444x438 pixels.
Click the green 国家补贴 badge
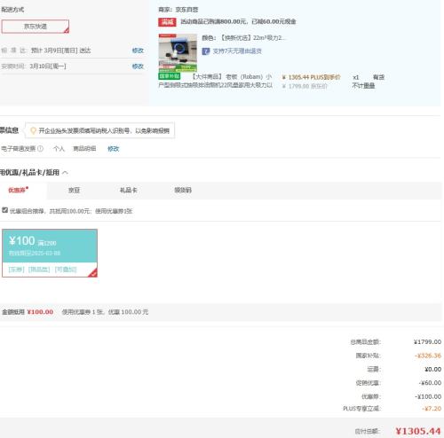(169, 76)
